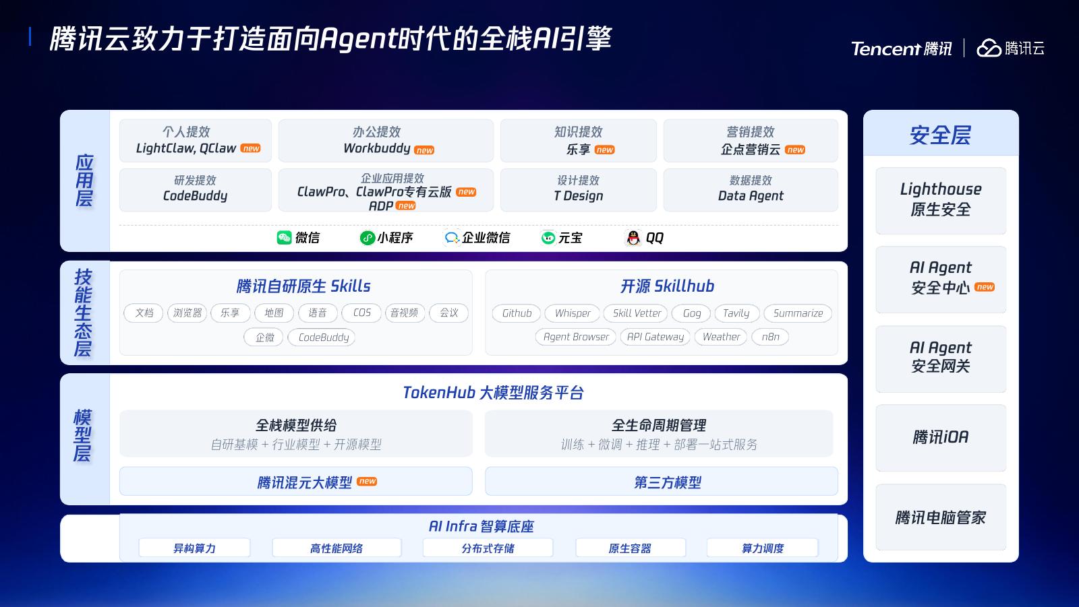Choose the 语音 skill pill
The image size is (1079, 607).
click(318, 313)
